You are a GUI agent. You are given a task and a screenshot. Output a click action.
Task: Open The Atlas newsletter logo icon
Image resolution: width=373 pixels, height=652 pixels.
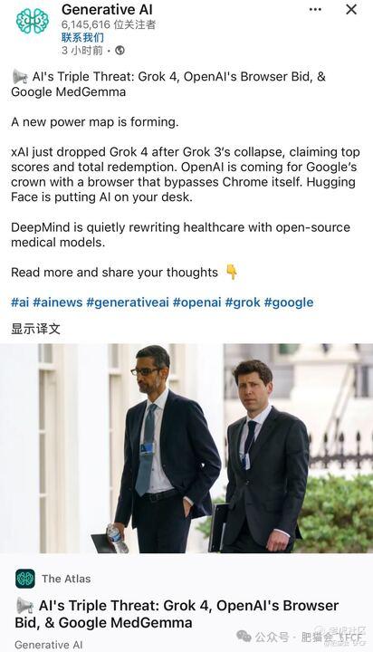pos(25,579)
